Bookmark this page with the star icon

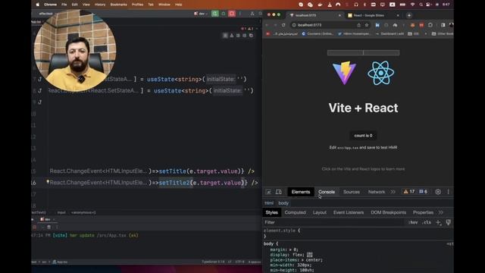click(x=367, y=25)
